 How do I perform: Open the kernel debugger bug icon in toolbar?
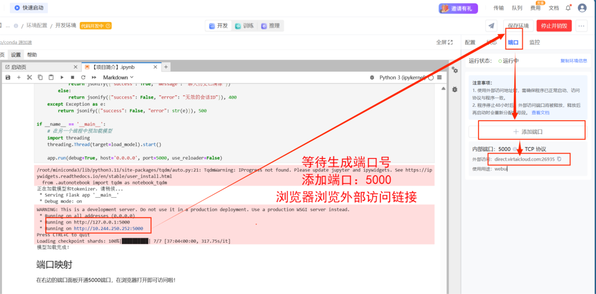372,78
